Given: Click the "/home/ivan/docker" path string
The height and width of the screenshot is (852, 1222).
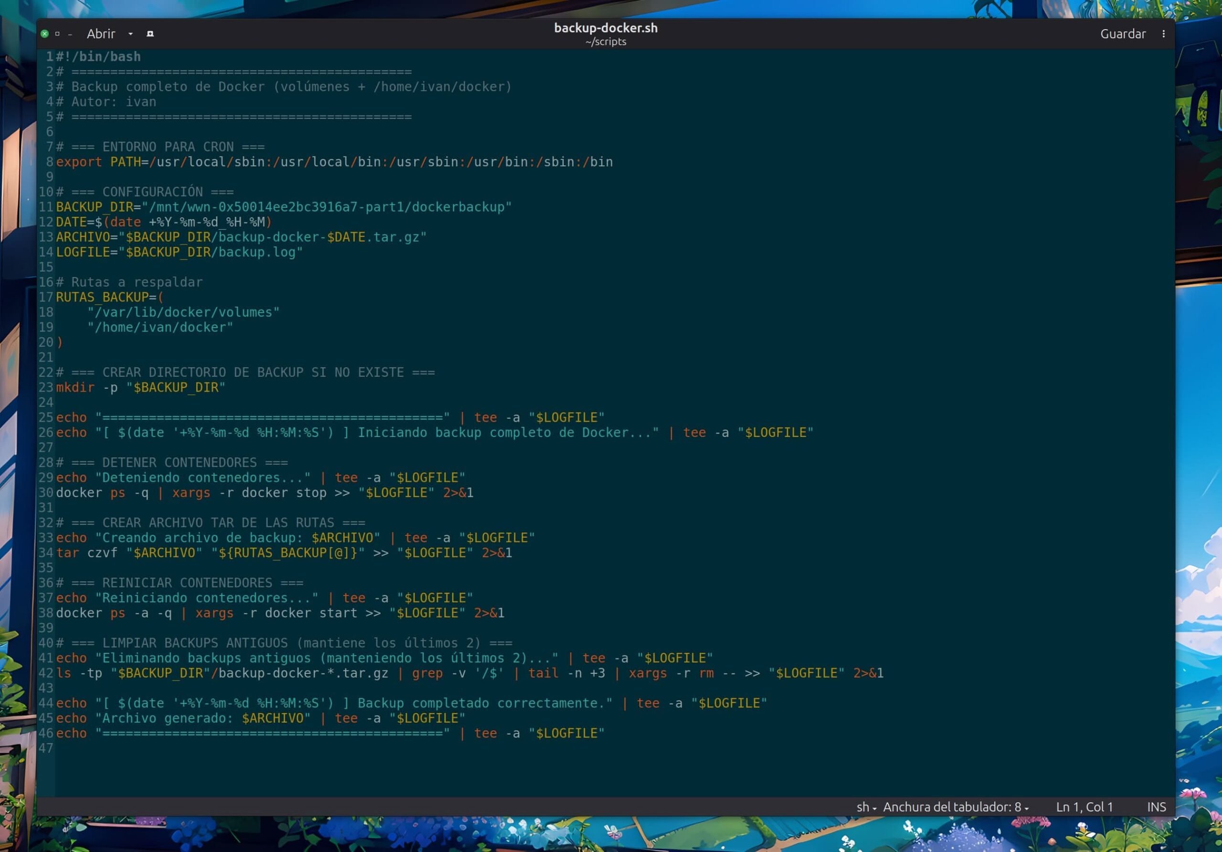Looking at the screenshot, I should tap(160, 327).
